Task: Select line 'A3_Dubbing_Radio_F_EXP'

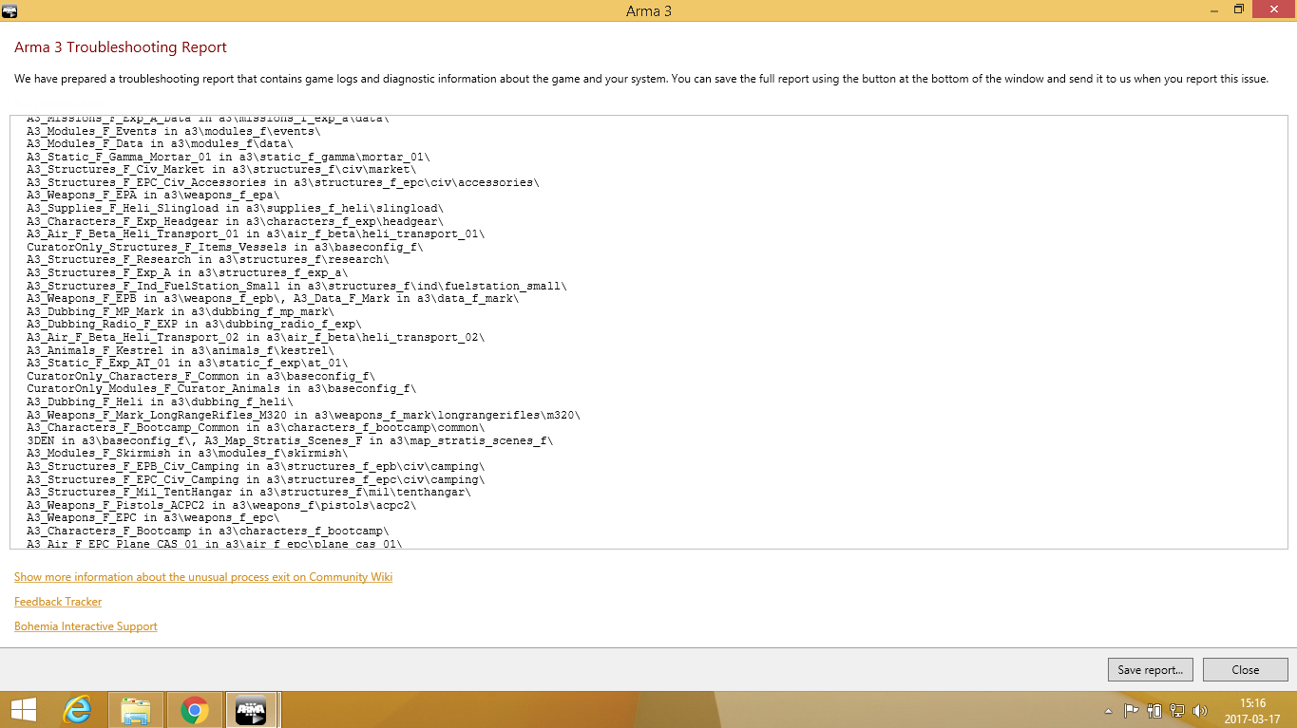Action: pos(195,325)
